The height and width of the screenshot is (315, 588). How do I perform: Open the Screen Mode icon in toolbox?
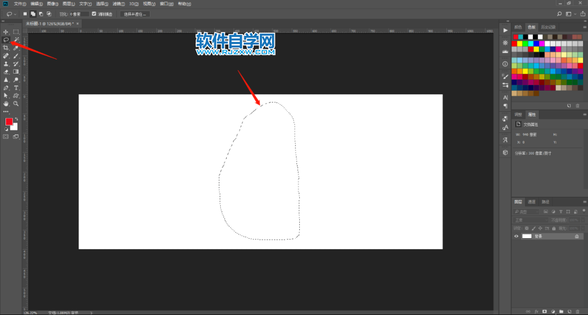tap(16, 137)
